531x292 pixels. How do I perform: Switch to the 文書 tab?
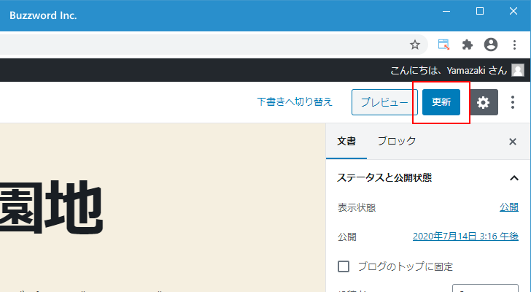coord(346,142)
